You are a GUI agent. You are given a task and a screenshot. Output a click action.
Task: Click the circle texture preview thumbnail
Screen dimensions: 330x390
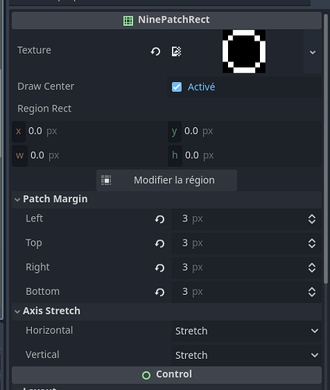244,51
